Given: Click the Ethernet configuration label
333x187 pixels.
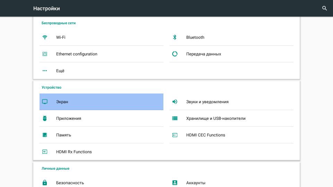Looking at the screenshot, I should point(77,54).
